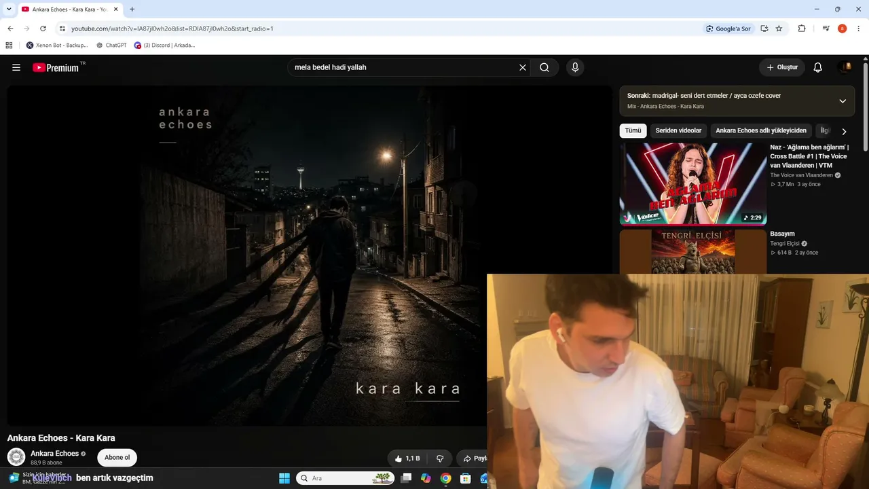869x489 pixels.
Task: Open Chrome media controls icon
Action: tap(826, 29)
